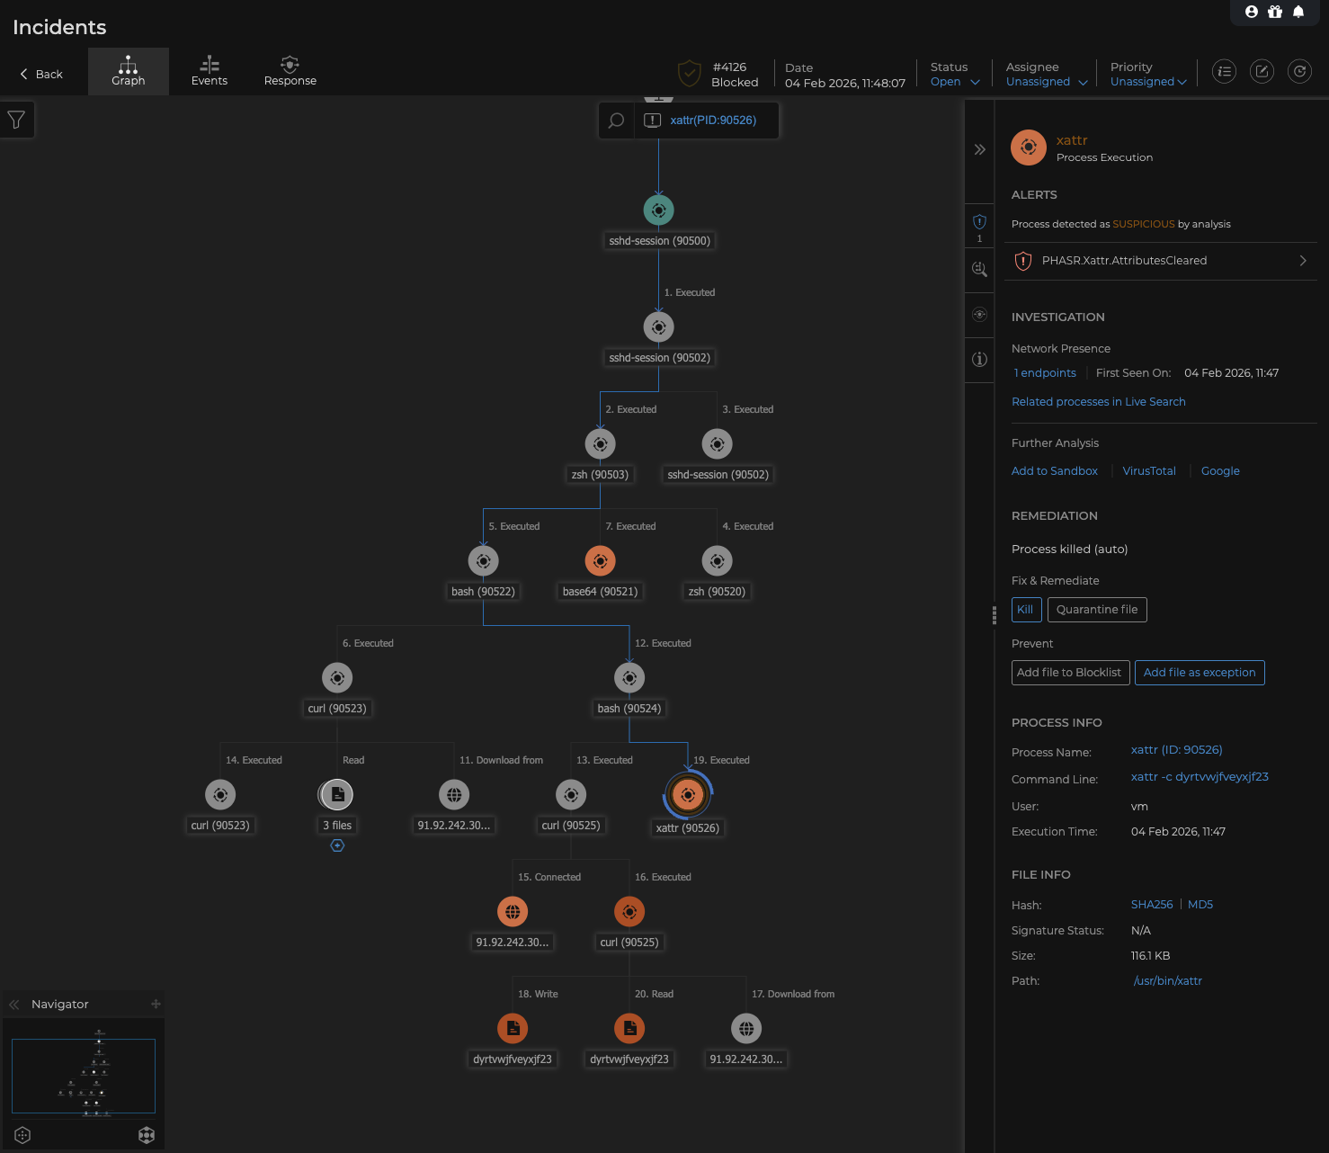Expand the PHASR.Xattr.AttributesCleared alert

pos(1303,261)
